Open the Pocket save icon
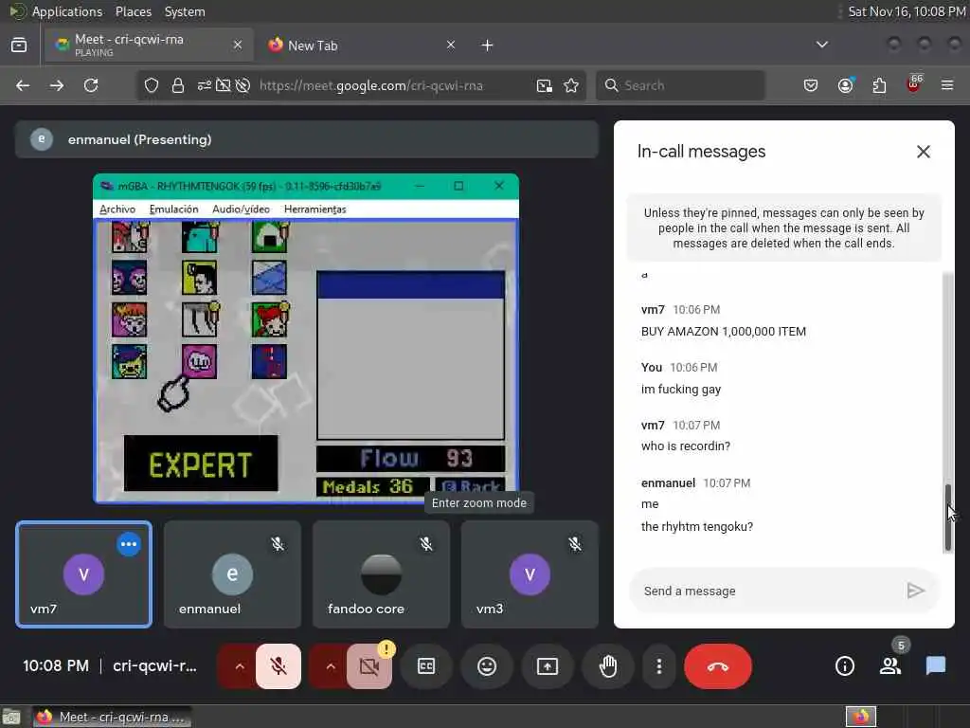The image size is (970, 728). pos(811,85)
